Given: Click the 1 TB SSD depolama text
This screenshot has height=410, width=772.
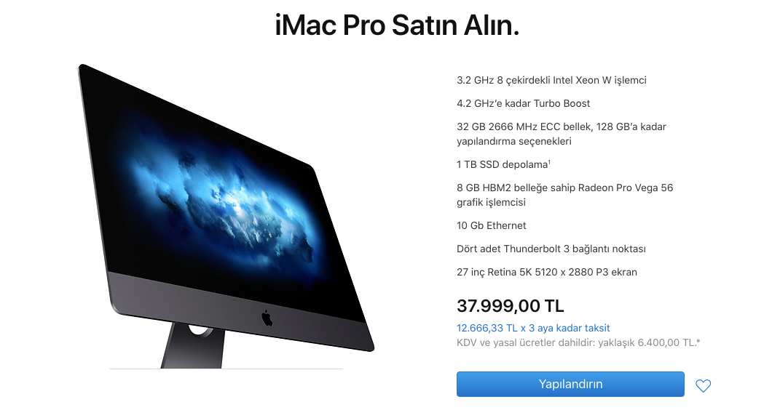Looking at the screenshot, I should [x=503, y=165].
